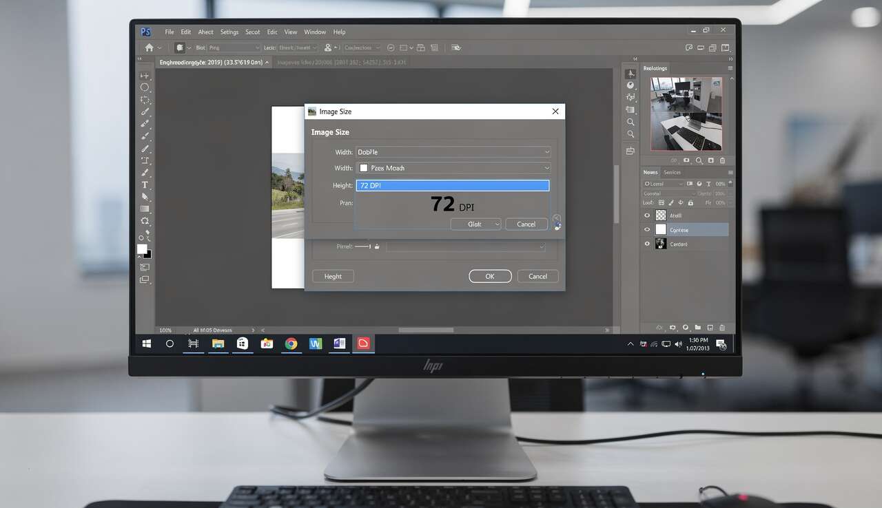Open the Window menu
Screen dimensions: 882x508
coord(315,32)
